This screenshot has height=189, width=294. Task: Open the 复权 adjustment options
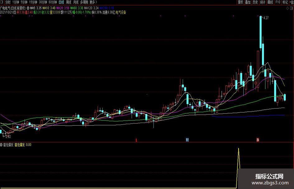pyautogui.click(x=240, y=2)
